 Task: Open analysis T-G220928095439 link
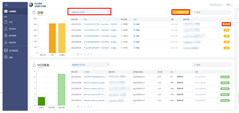(101, 42)
